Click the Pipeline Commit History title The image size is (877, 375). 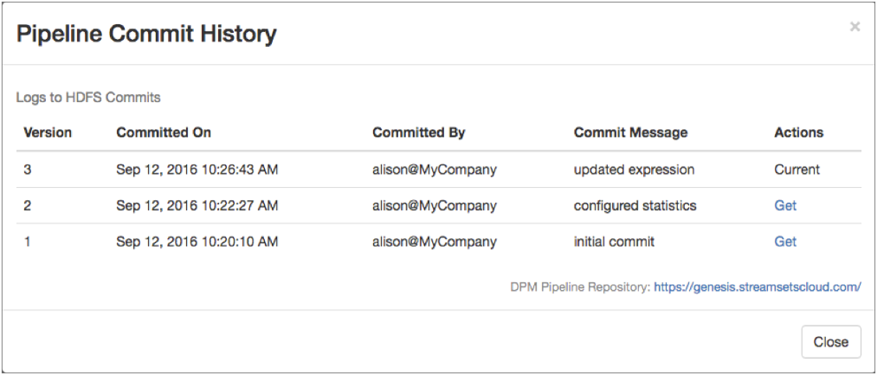click(146, 35)
